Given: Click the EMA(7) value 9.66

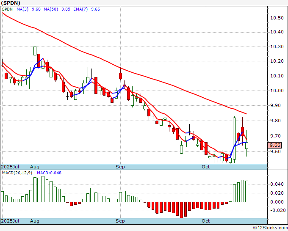Looking at the screenshot, I should (96, 9).
